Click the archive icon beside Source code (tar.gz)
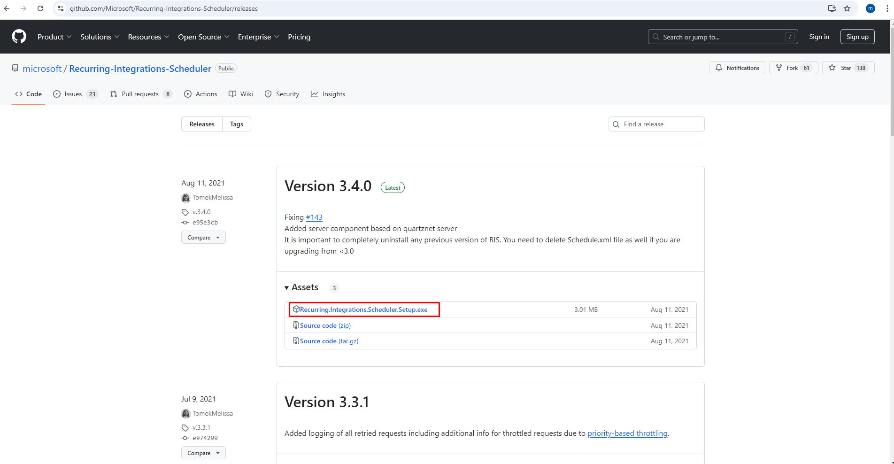The image size is (894, 464). (296, 340)
